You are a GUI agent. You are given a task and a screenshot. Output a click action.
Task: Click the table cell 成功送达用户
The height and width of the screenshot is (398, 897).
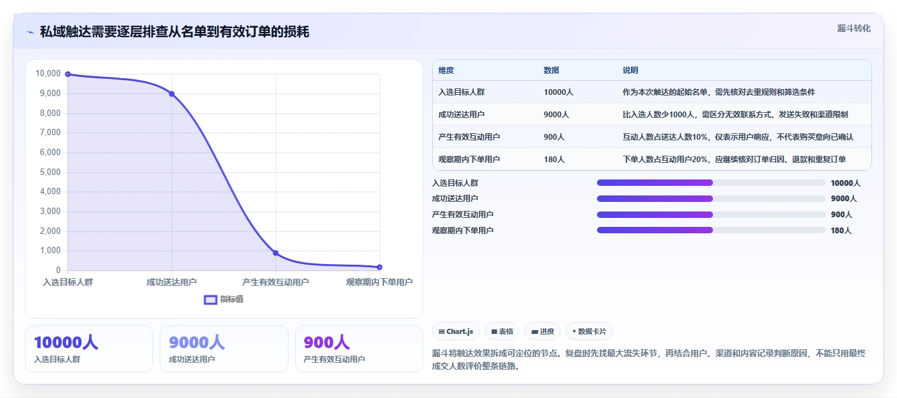(462, 115)
